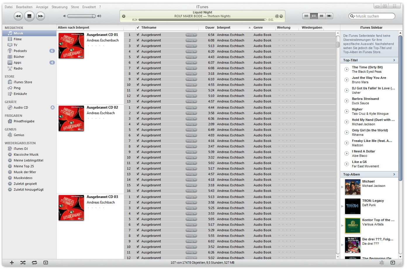Viewport: 409px width, 271px height.
Task: Toggle shuffle in the bottom bar
Action: [23, 263]
